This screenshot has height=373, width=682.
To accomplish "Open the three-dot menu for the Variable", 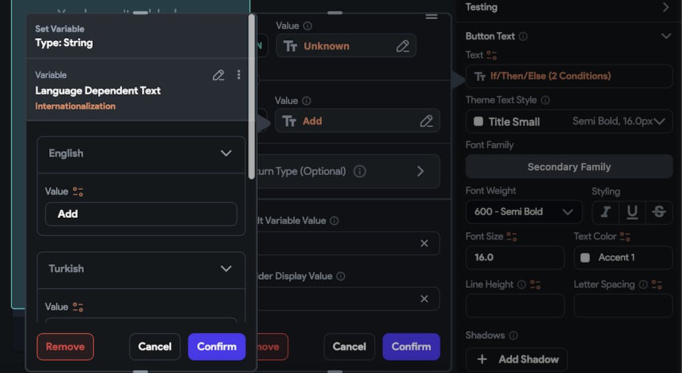I will [x=239, y=75].
